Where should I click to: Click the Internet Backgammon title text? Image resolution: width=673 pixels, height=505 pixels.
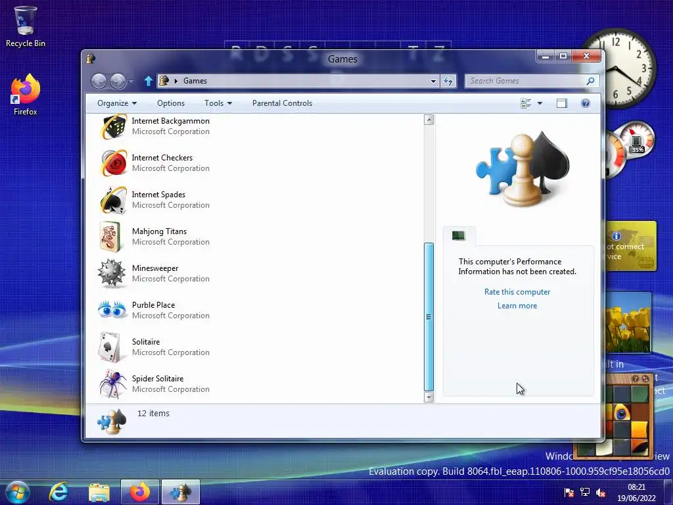[170, 121]
